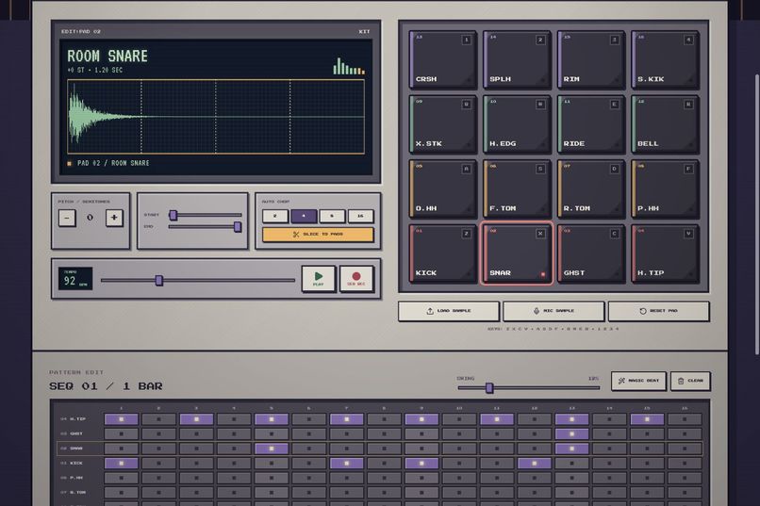Viewport: 760px width, 506px height.
Task: Toggle H.TIP row step 3
Action: coord(196,419)
